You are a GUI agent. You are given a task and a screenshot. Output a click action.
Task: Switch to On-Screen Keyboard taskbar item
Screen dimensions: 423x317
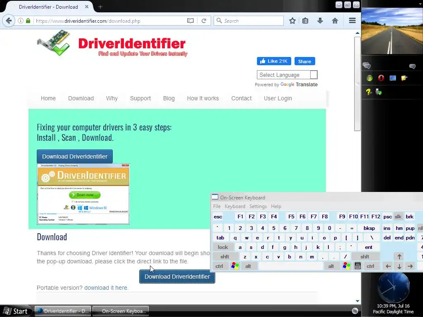click(x=121, y=311)
